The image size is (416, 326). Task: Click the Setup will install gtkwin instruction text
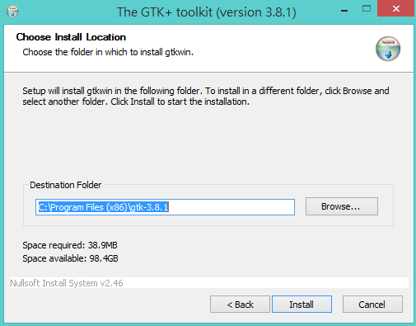[x=206, y=97]
